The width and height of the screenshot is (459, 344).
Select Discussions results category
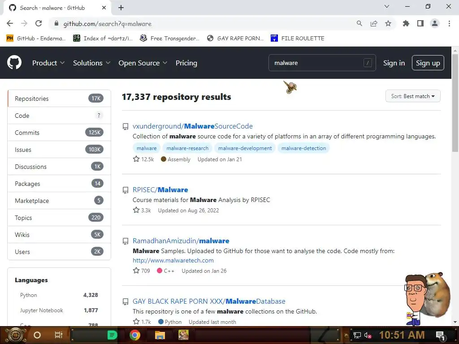click(59, 167)
